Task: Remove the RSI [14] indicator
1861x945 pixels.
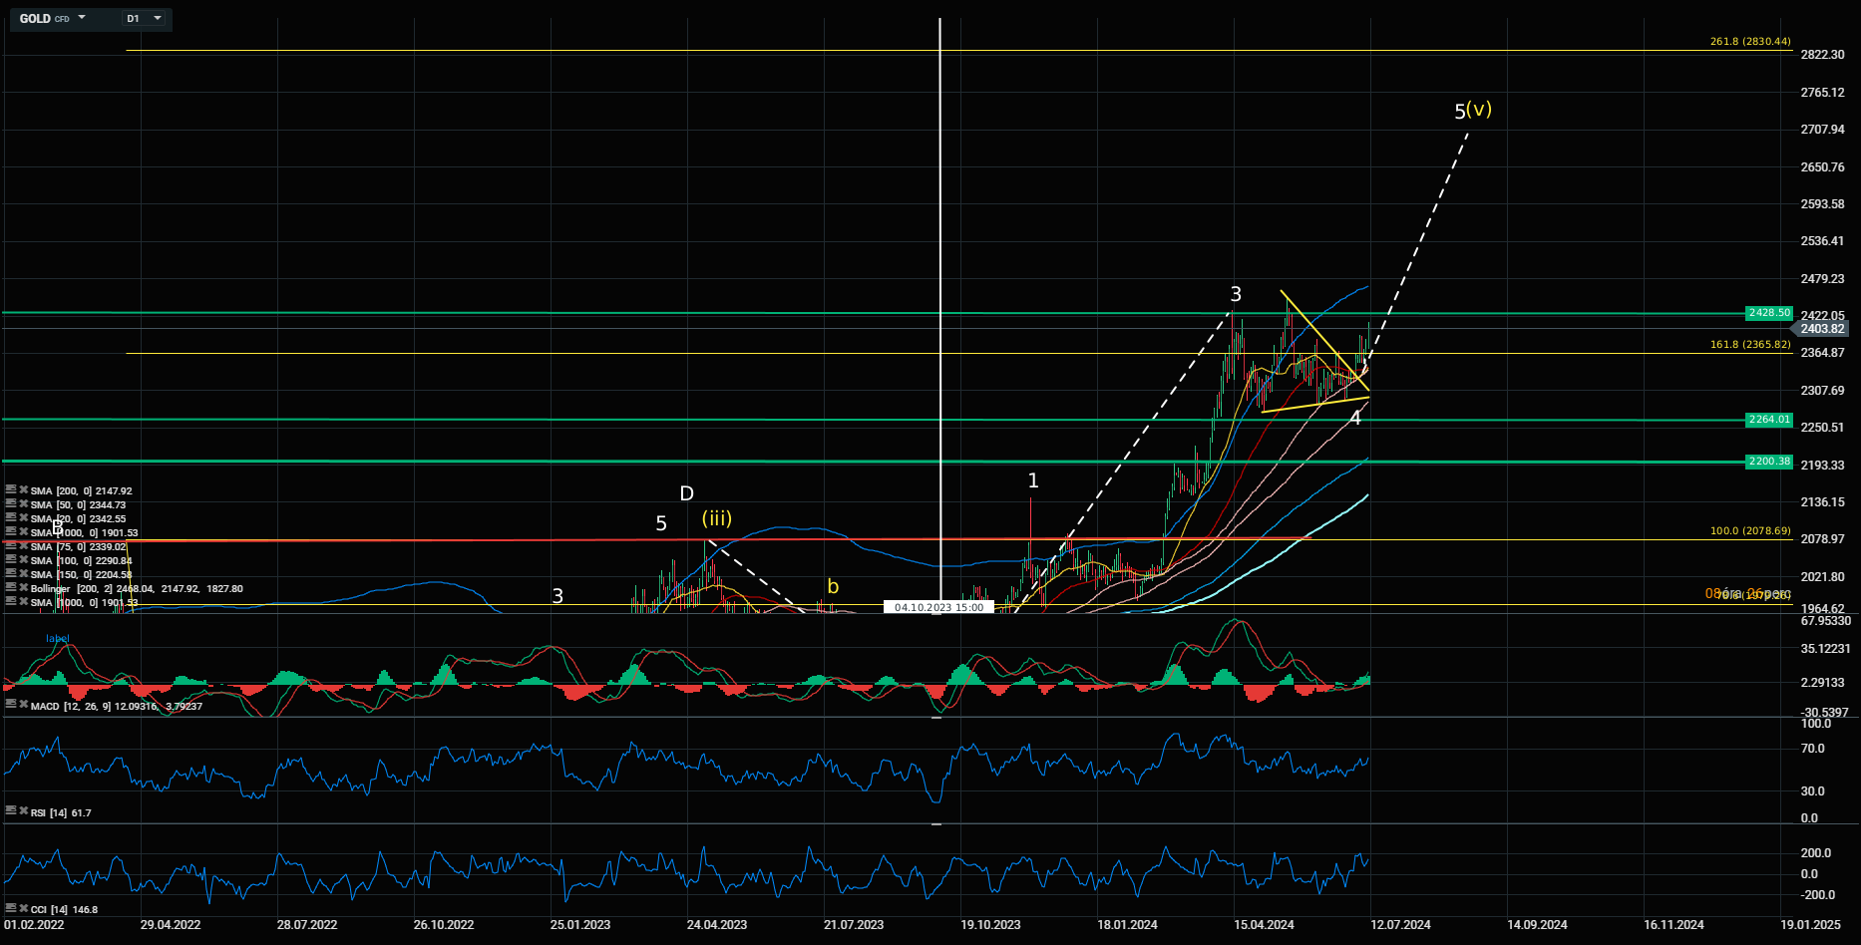Action: 22,811
